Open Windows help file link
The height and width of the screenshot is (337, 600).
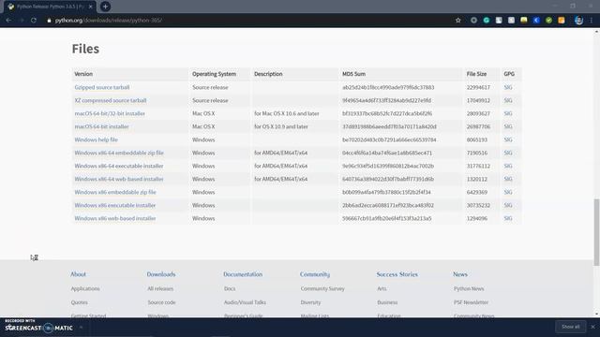tap(96, 139)
